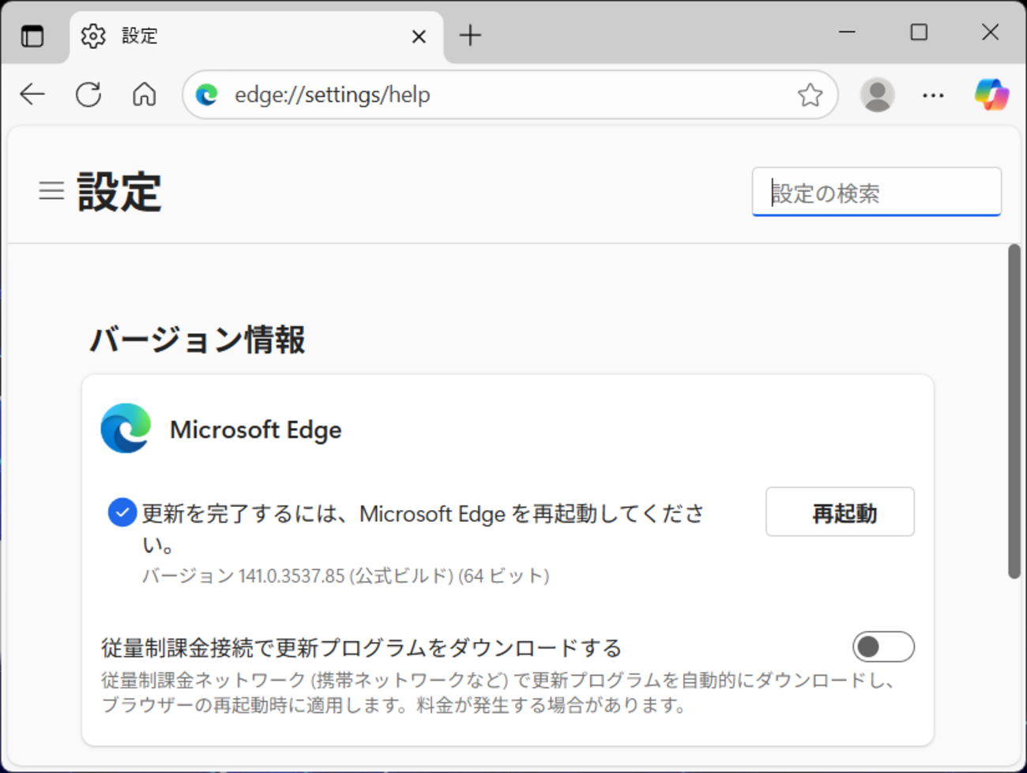Image resolution: width=1027 pixels, height=773 pixels.
Task: Click the vertical page scrollbar
Action: tap(1014, 411)
